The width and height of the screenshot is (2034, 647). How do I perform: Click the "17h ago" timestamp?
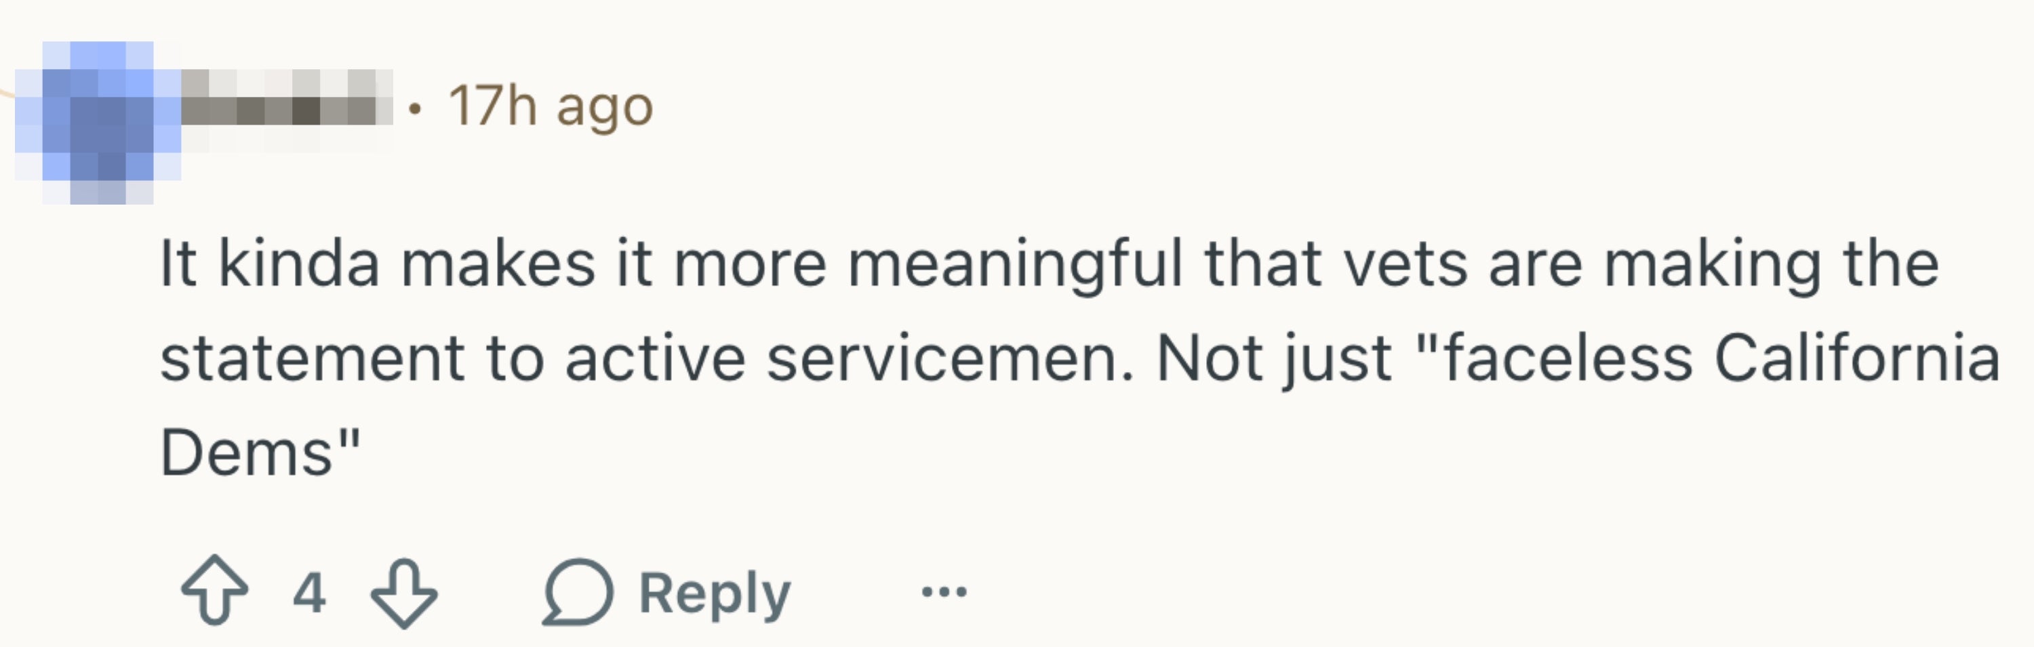(x=551, y=106)
